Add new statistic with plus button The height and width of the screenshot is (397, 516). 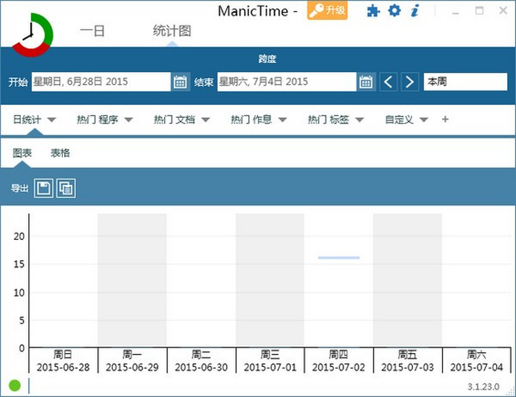pyautogui.click(x=445, y=119)
